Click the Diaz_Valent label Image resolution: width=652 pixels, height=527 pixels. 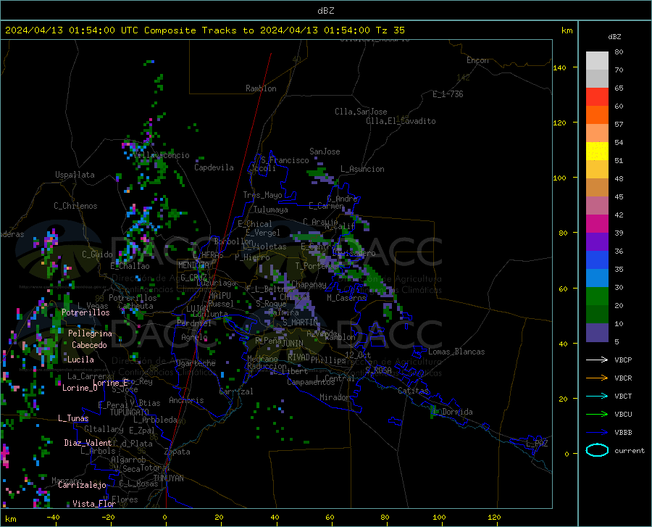click(88, 443)
